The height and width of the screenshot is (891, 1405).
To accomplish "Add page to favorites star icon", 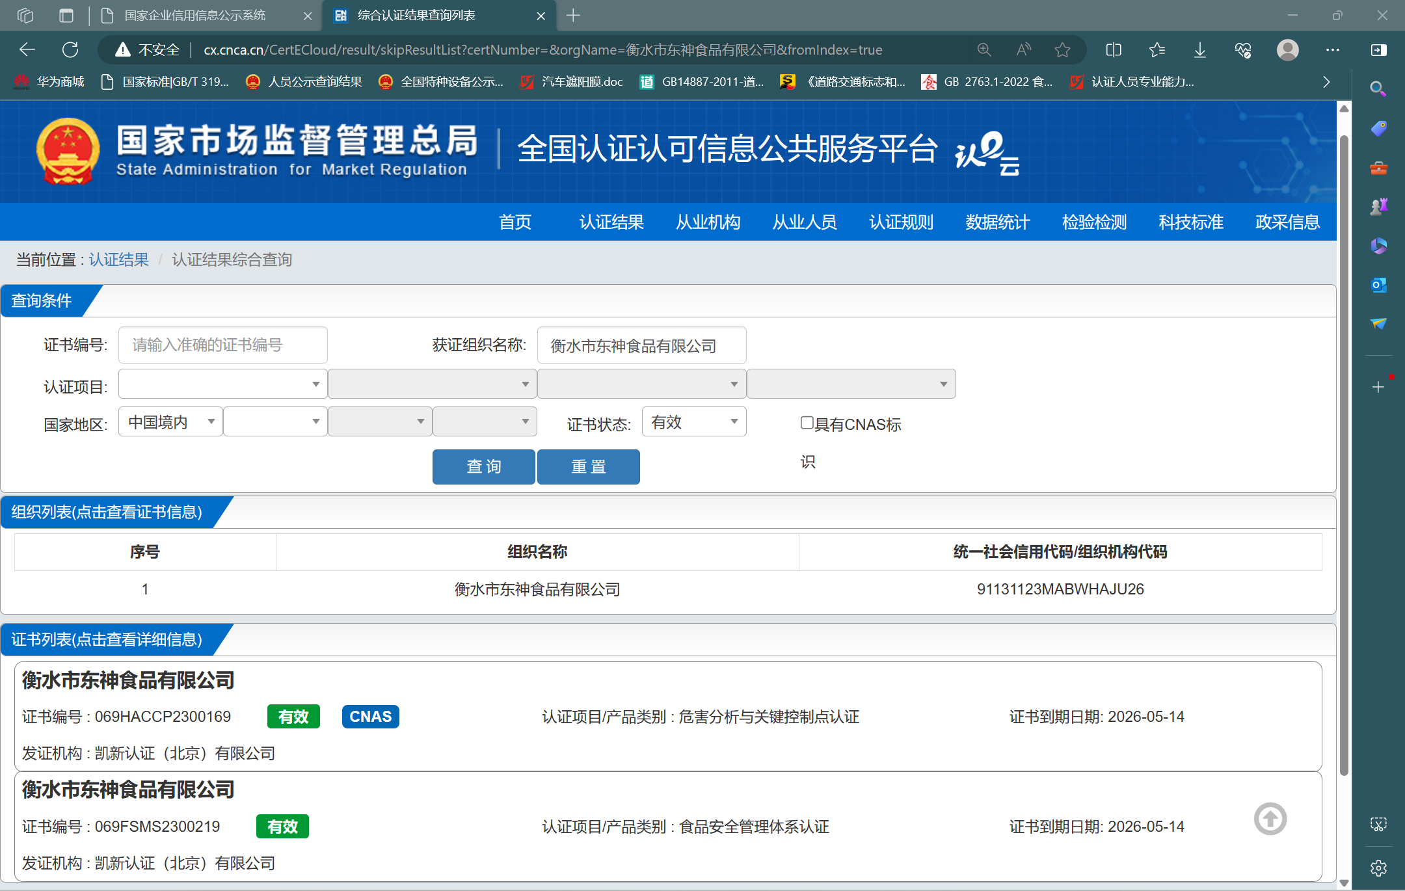I will [1063, 50].
